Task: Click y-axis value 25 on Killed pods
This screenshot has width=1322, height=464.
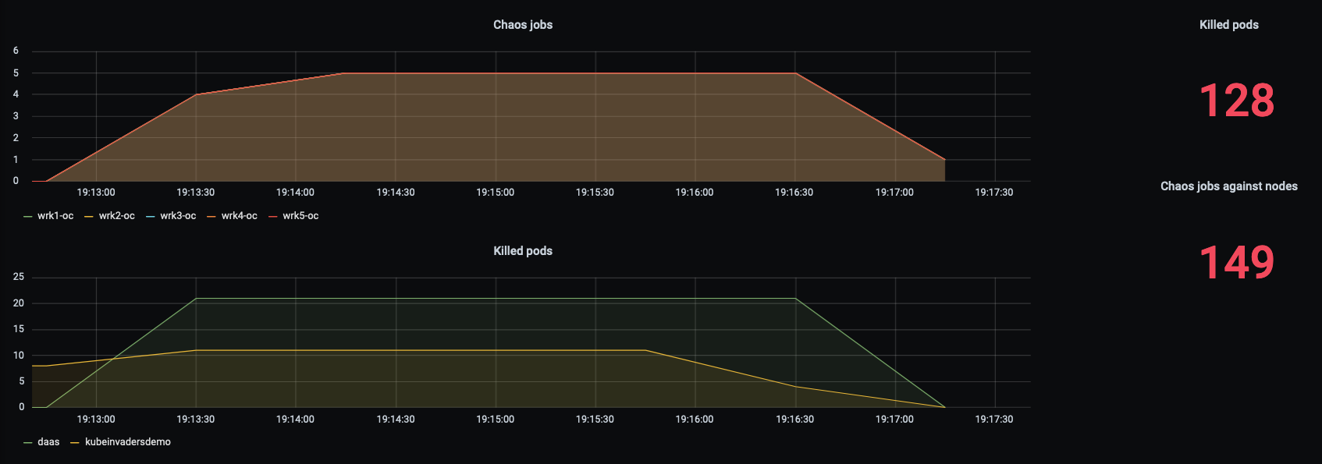Action: [19, 277]
